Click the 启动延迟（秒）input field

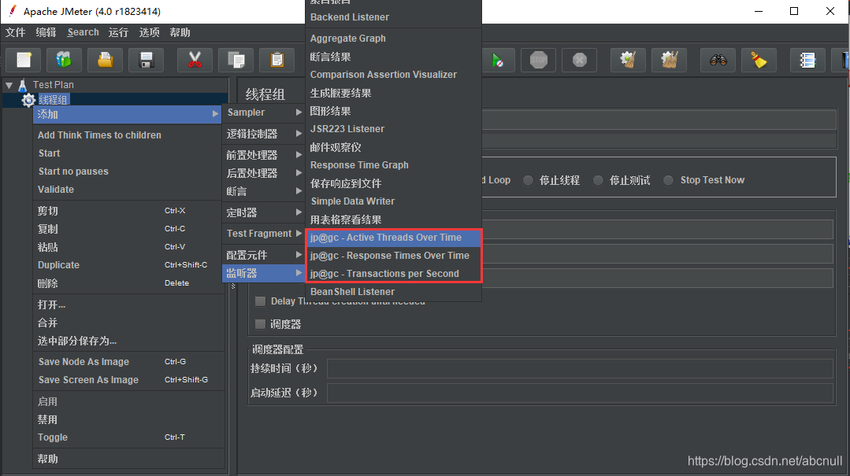pyautogui.click(x=580, y=393)
